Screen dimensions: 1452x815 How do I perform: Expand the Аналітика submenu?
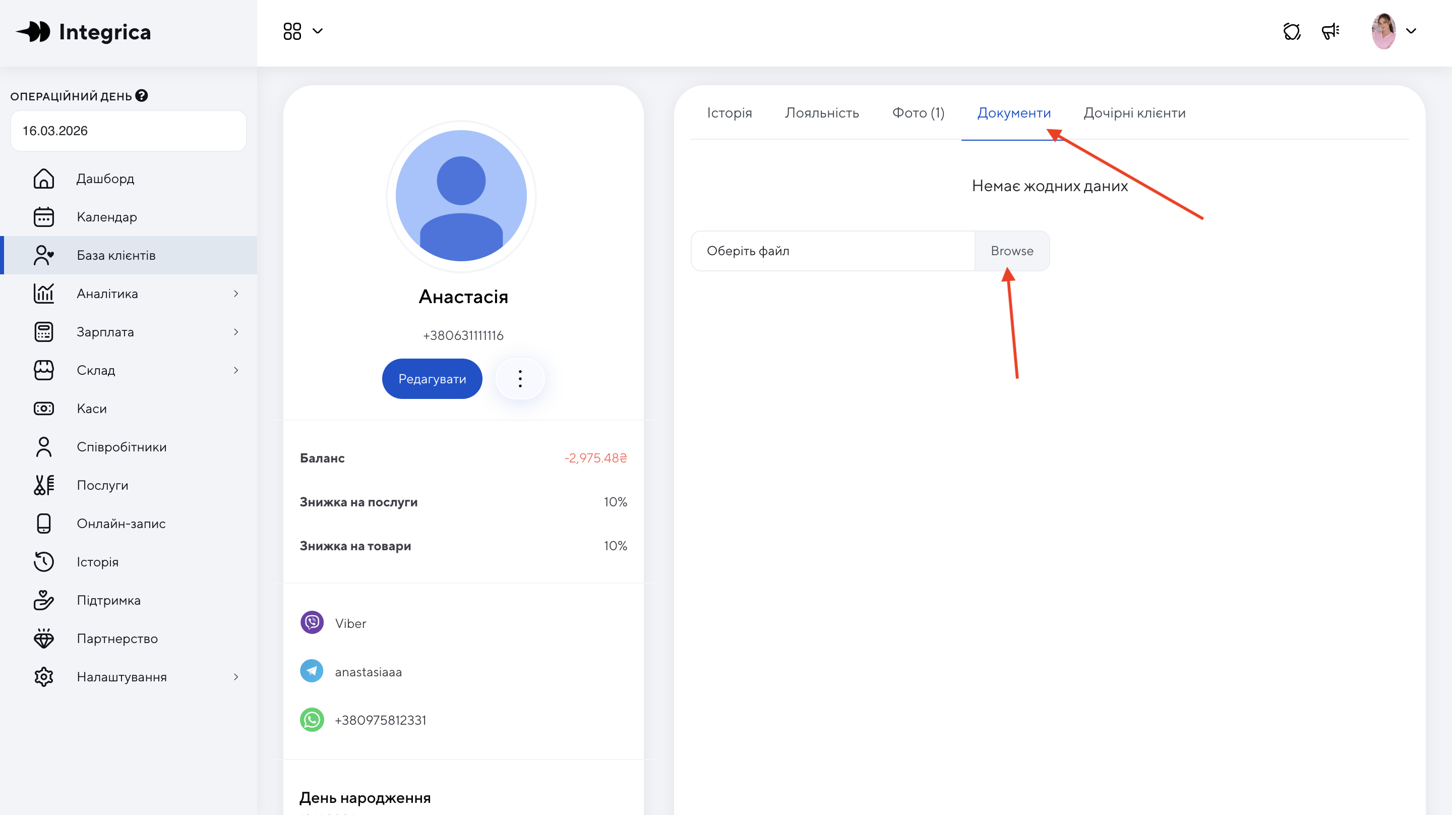pos(235,294)
